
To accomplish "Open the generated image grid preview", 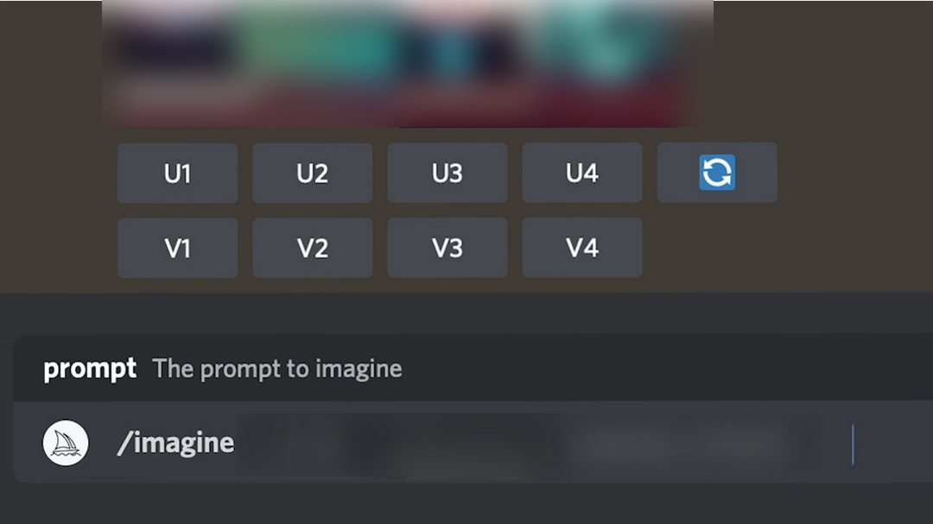I will (406, 62).
